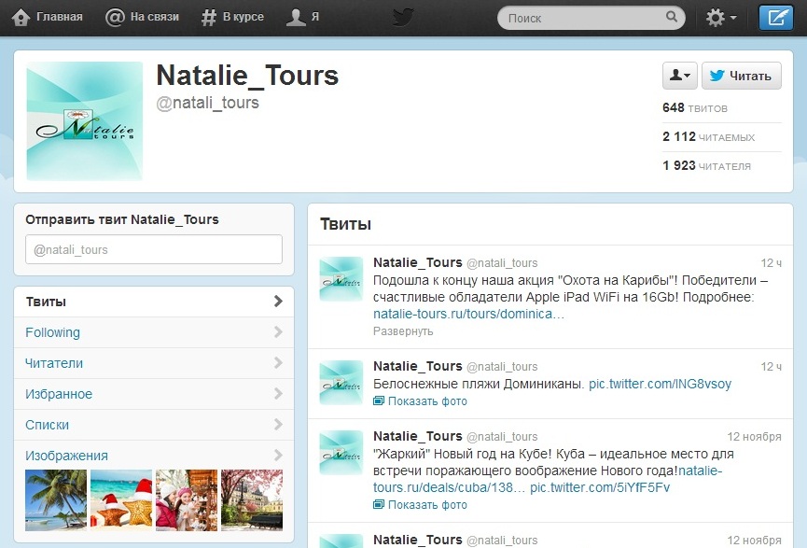Click Natalie_Tours name on the Куба tweet
The height and width of the screenshot is (548, 807).
(x=417, y=436)
